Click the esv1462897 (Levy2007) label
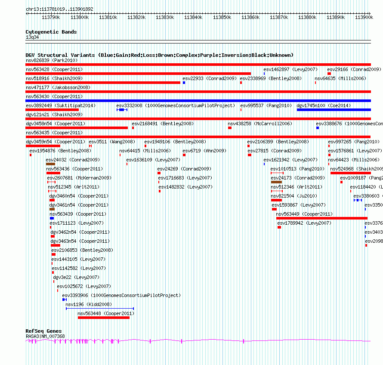The height and width of the screenshot is (365, 383). coord(290,69)
